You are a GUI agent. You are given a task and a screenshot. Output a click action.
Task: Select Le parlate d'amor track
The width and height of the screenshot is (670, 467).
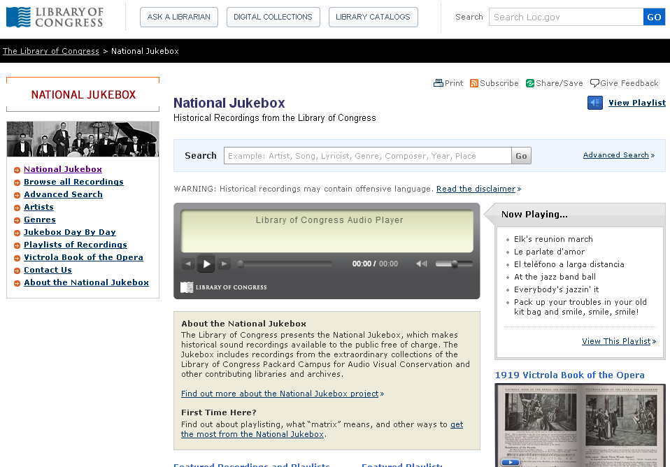[x=549, y=252]
